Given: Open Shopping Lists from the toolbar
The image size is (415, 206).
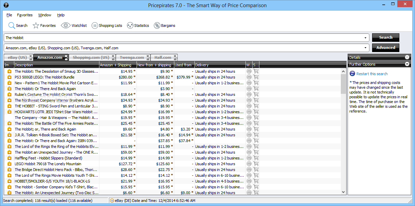Looking at the screenshot, I should tap(107, 25).
